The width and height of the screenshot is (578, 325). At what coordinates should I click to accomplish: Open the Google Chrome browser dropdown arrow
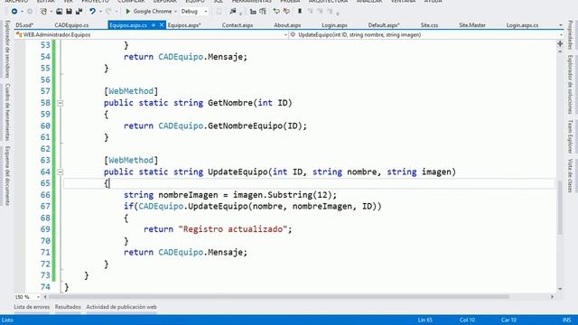[175, 12]
